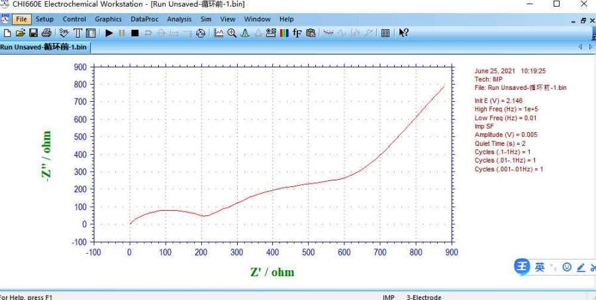Screen dimensions: 596x300
Task: Create a new file with blank page icon
Action: (x=7, y=32)
